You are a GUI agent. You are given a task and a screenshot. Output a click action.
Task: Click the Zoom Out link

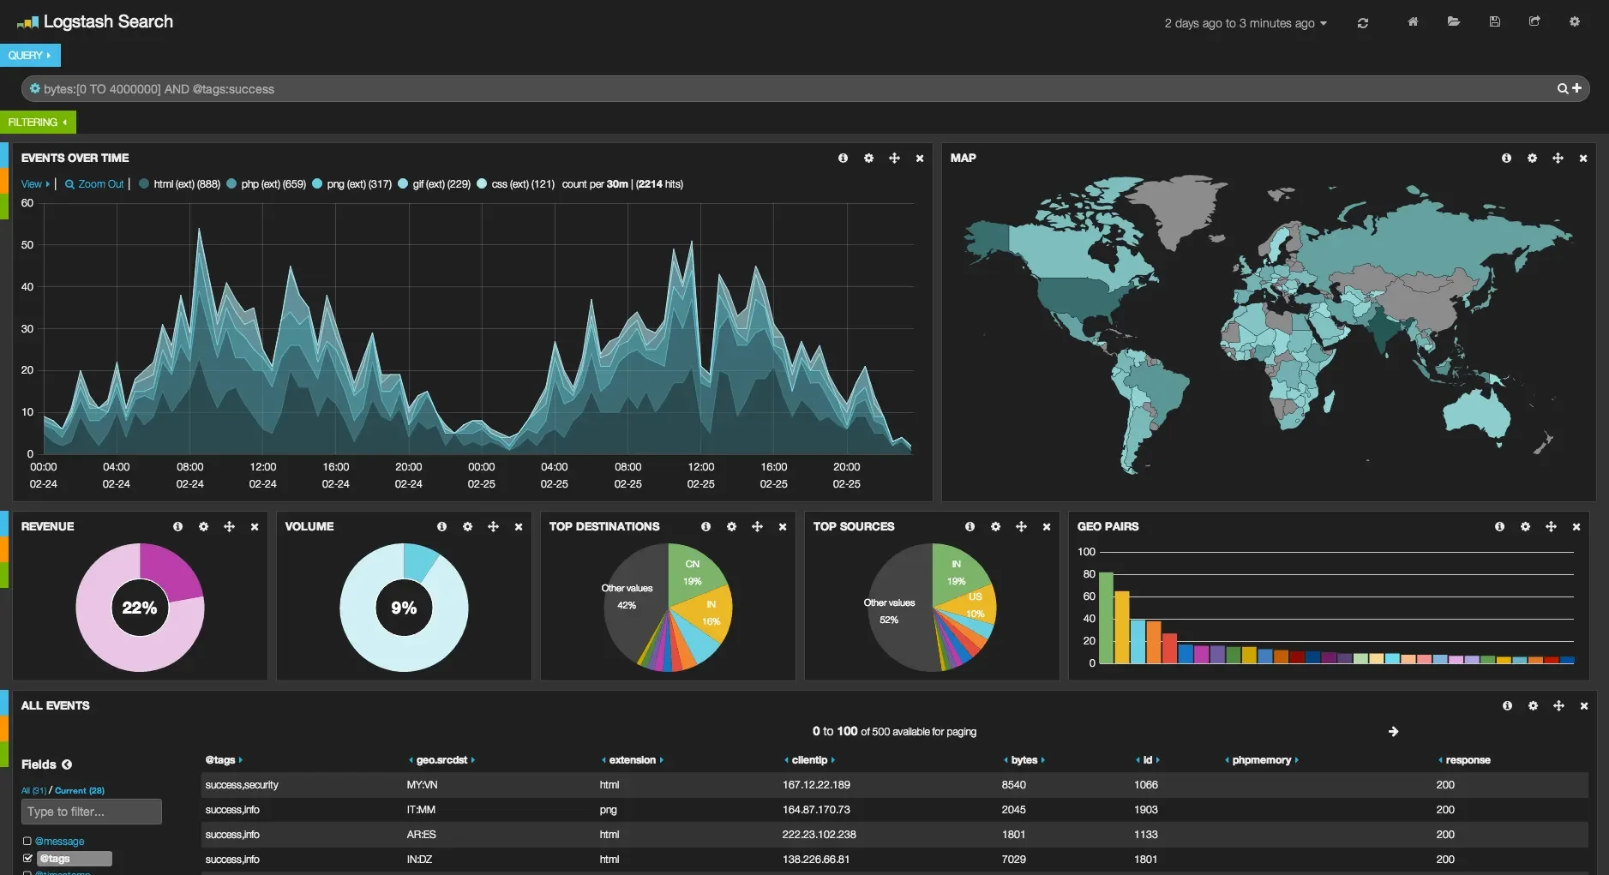coord(94,183)
